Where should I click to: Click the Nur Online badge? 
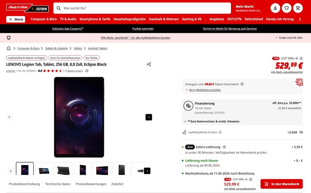[91, 58]
